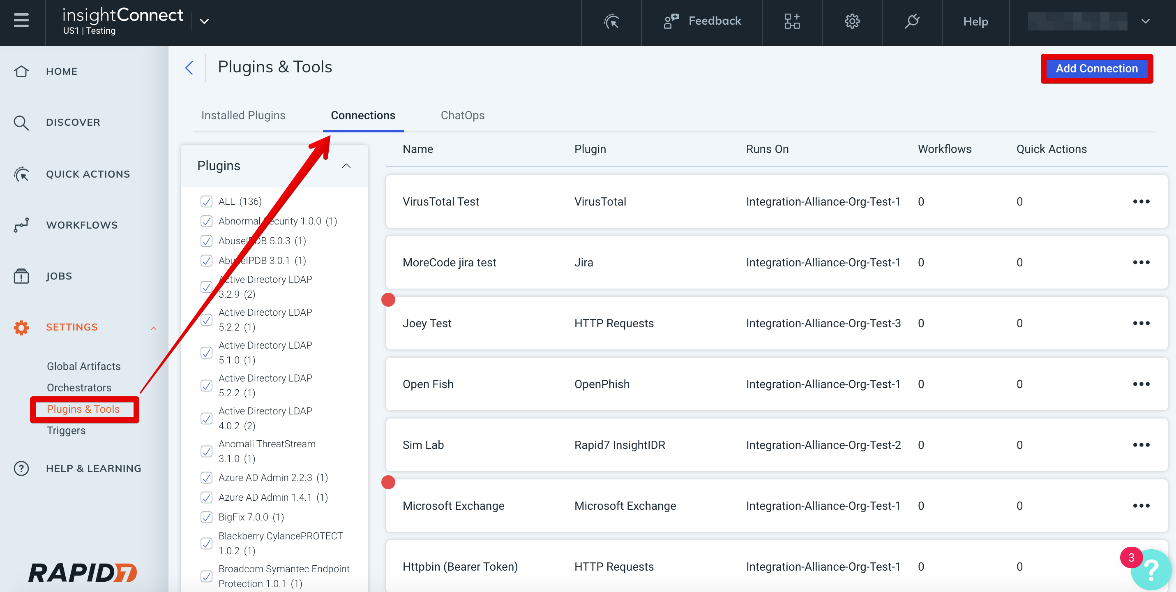The width and height of the screenshot is (1176, 592).
Task: Open the settings gear in top bar
Action: click(852, 21)
